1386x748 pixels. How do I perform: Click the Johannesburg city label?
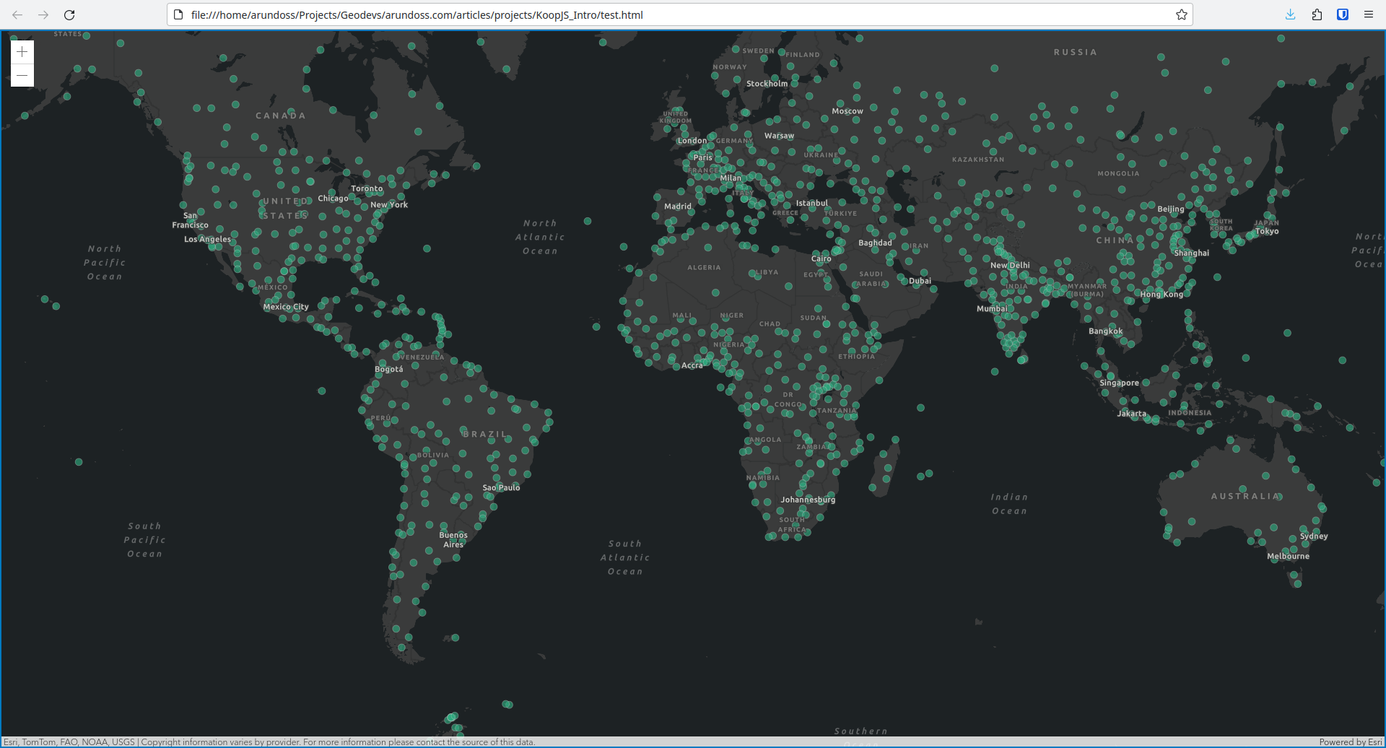(808, 500)
